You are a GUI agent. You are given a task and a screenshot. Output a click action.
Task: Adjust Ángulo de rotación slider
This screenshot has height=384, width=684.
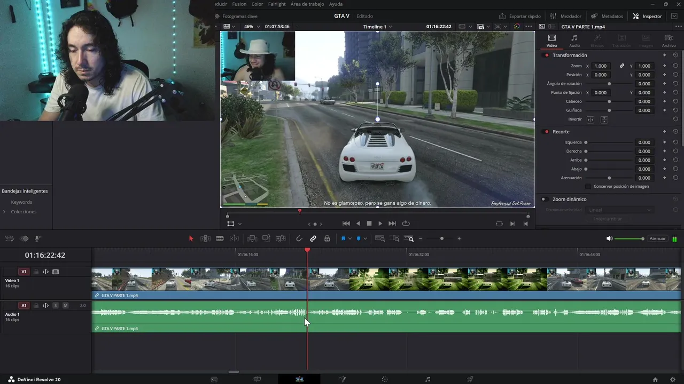pyautogui.click(x=609, y=84)
